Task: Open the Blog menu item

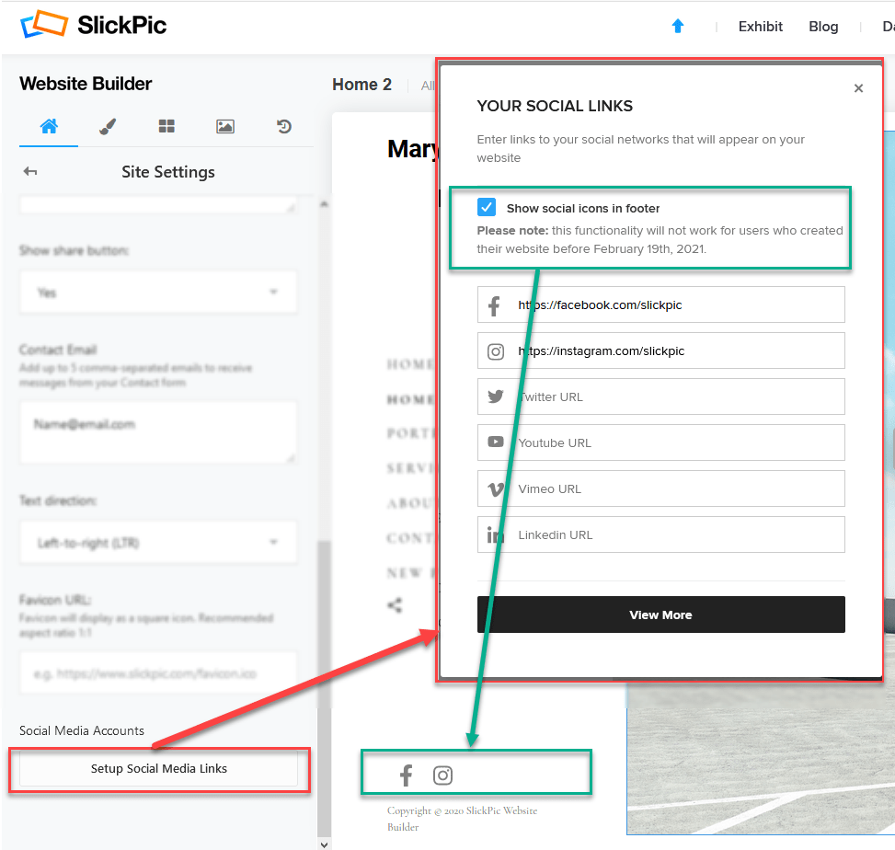Action: point(823,27)
